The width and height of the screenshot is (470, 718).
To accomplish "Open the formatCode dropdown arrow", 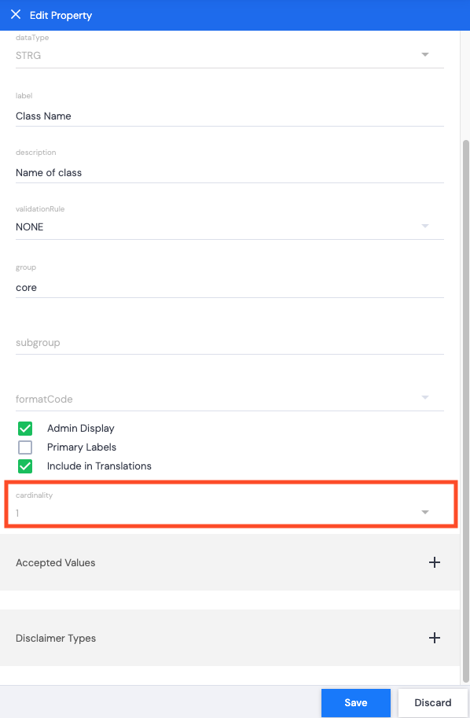I will [x=425, y=397].
